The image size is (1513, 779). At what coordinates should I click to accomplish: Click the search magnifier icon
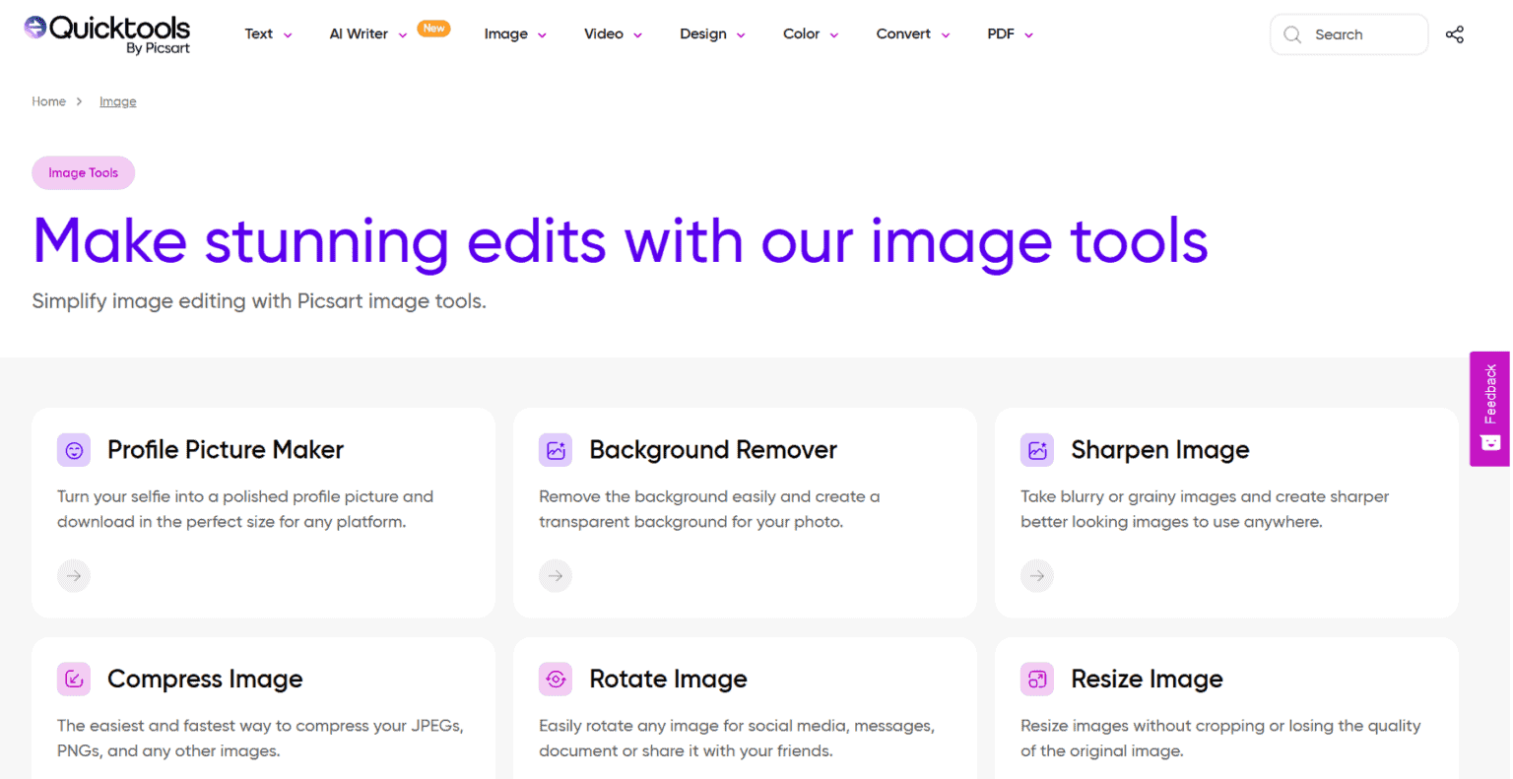(1292, 34)
